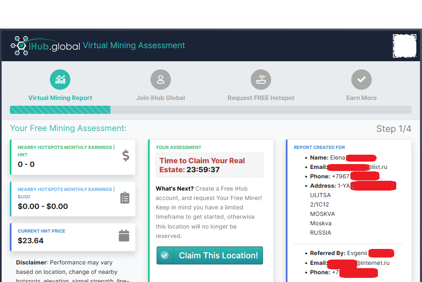Screen dimensions: 422x282
Task: Click the Claim This Location! button
Action: 210,255
